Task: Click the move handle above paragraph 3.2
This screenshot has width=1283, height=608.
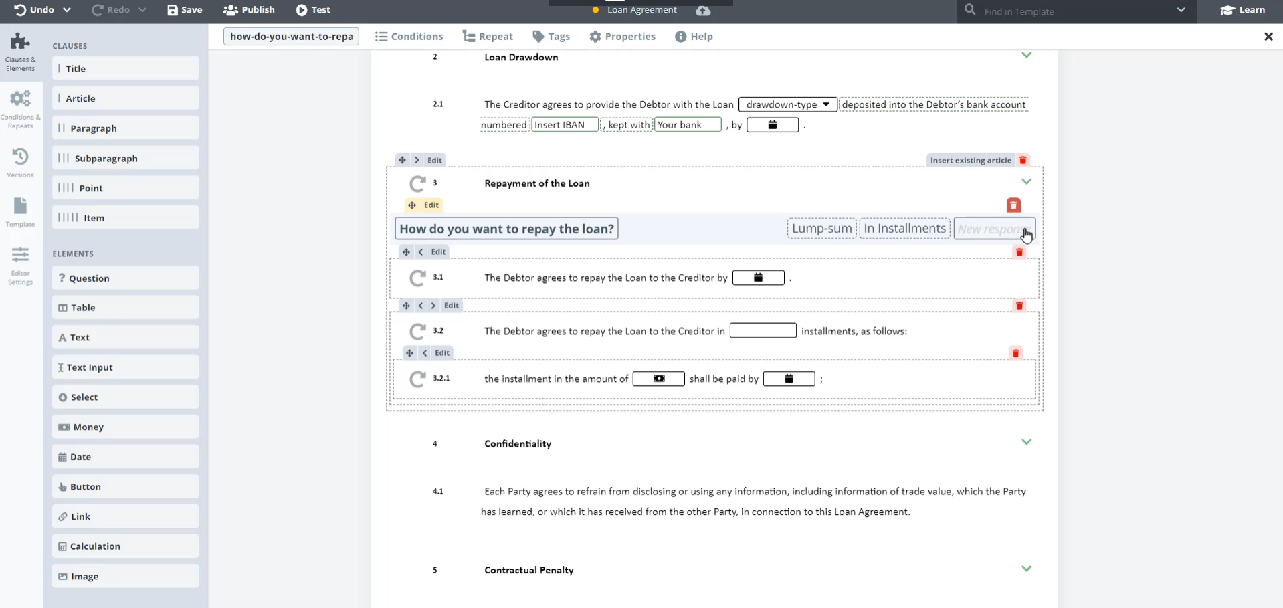Action: [406, 306]
